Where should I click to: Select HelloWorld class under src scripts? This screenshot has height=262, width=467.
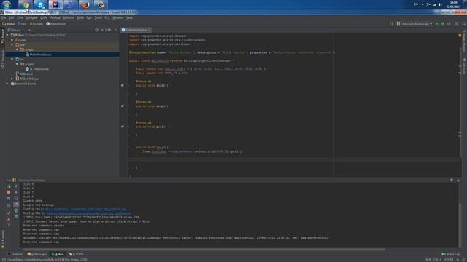point(37,69)
